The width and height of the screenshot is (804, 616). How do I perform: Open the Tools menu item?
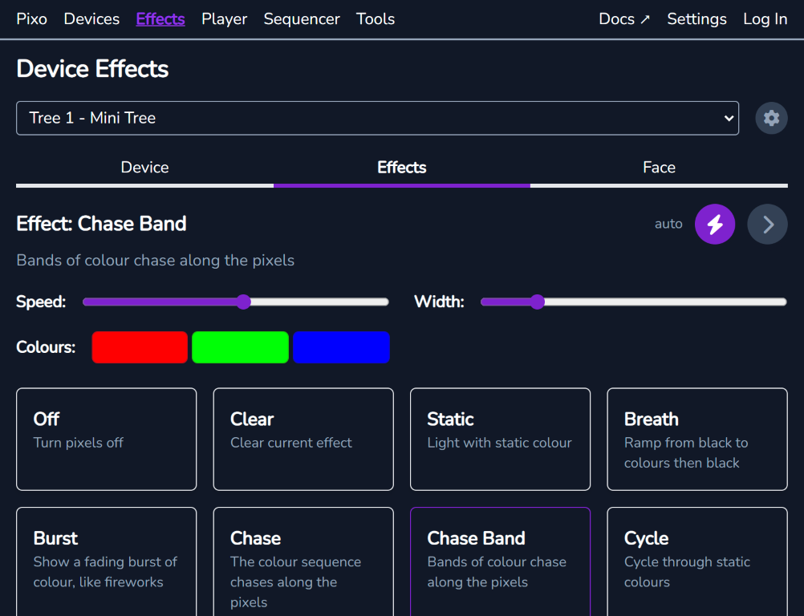[375, 18]
